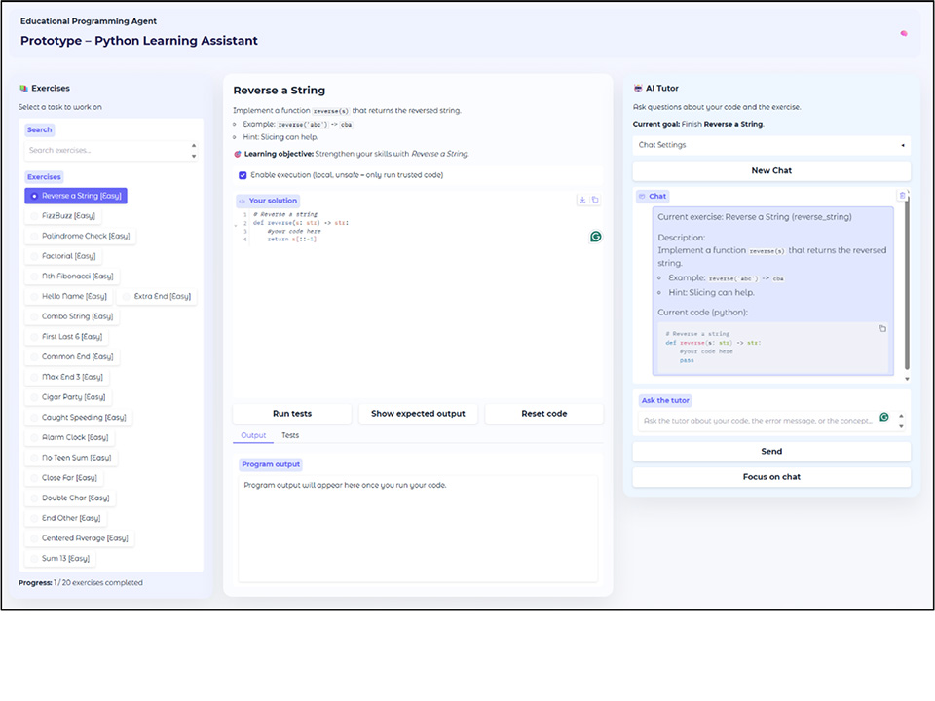The height and width of the screenshot is (701, 935).
Task: Pick the Factorial exercise
Action: click(63, 256)
